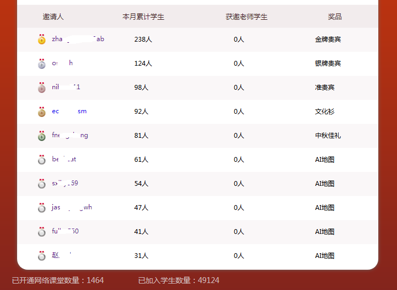The image size is (397, 290).
Task: Click the medal icon in the 31人 row
Action: pyautogui.click(x=42, y=256)
